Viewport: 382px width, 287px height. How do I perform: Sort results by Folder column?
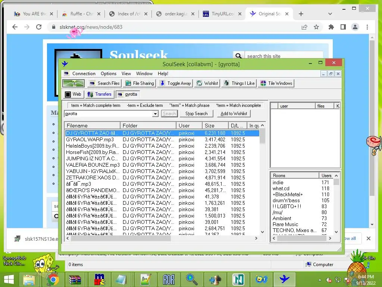click(148, 126)
